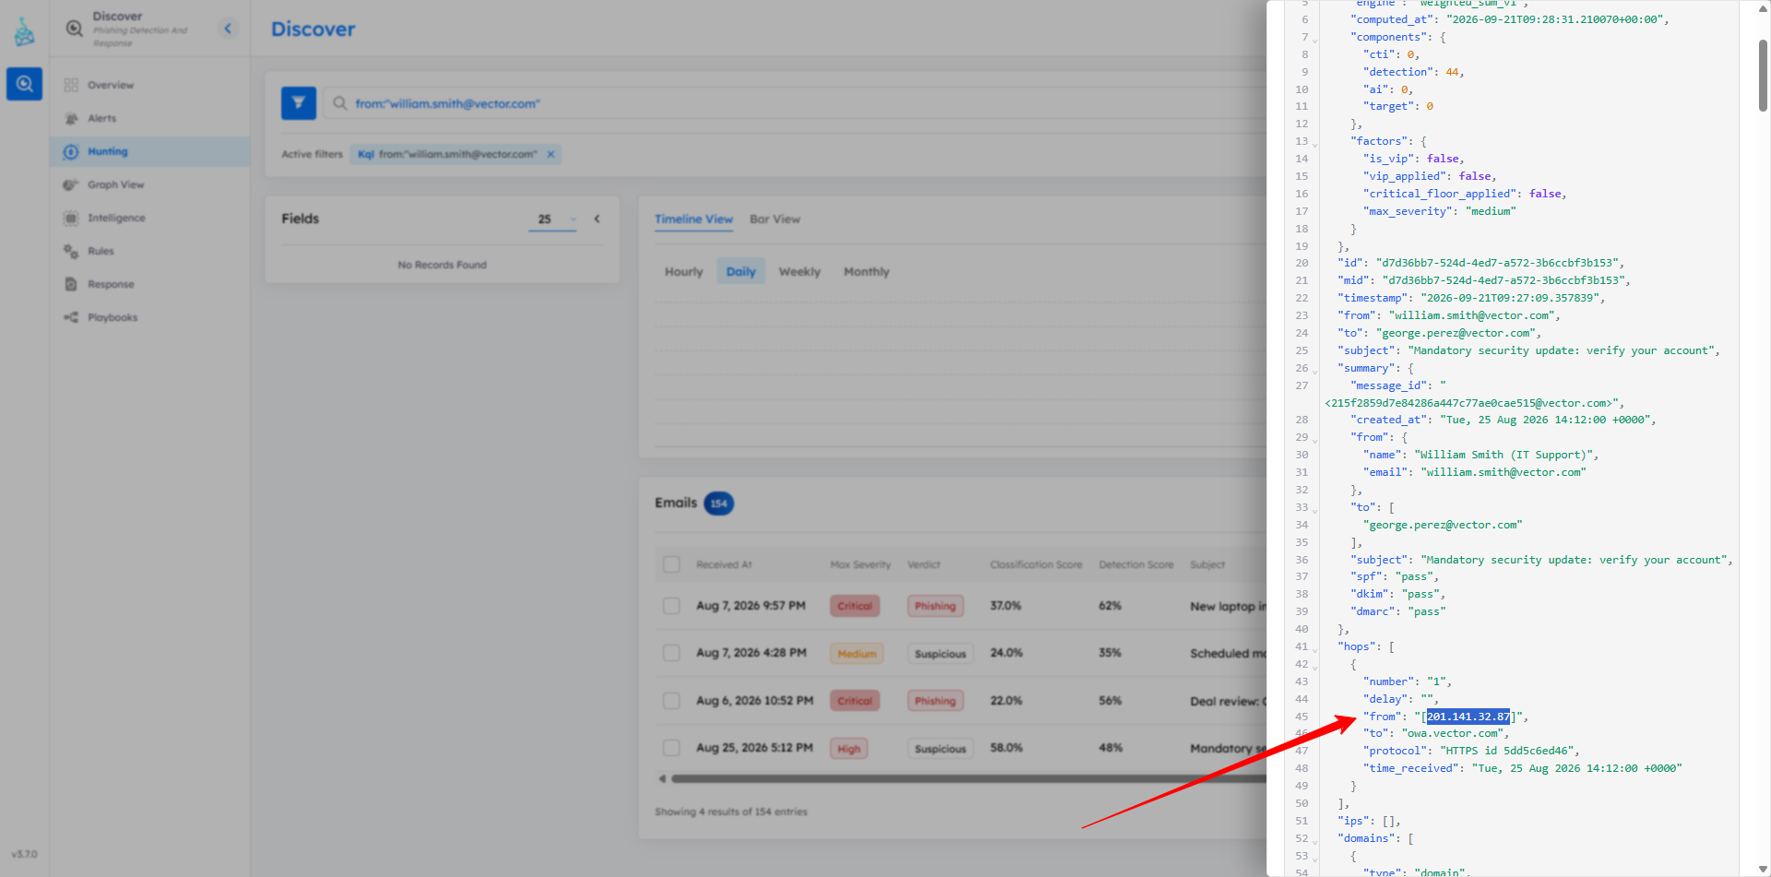Collapse JSON line 52 domains array
The image size is (1771, 877).
tap(1315, 841)
